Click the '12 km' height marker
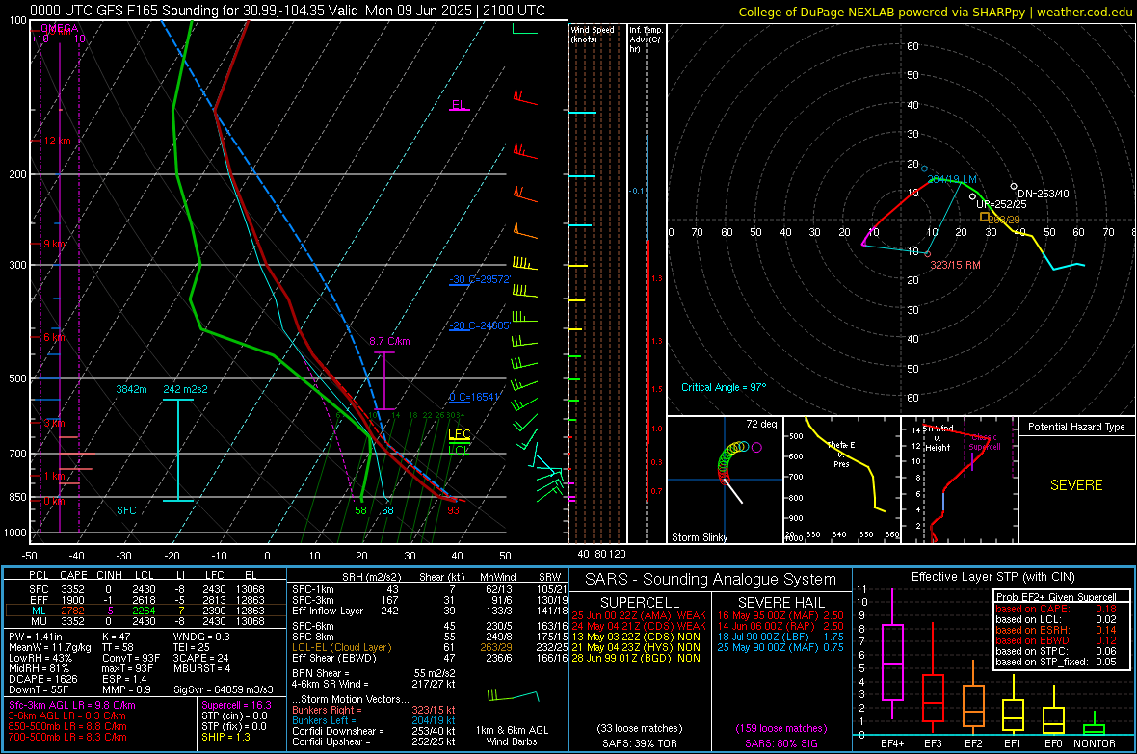Viewport: 1137px width, 754px height. coord(57,141)
